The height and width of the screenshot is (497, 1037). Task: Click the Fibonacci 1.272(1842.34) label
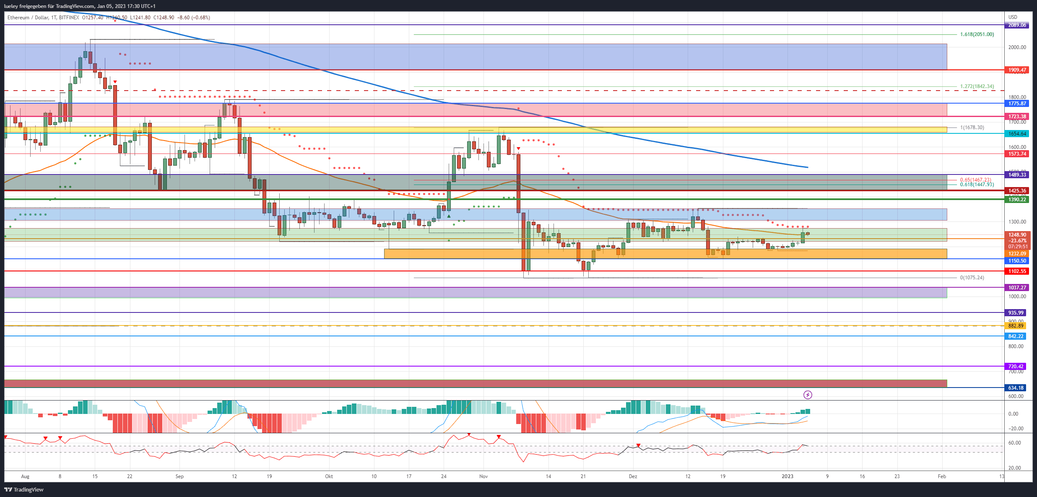977,86
